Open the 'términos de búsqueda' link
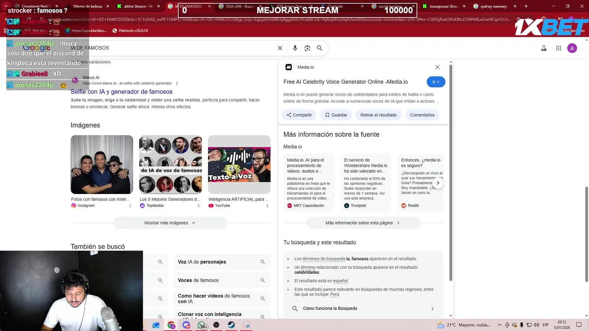589x331 pixels. click(323, 259)
